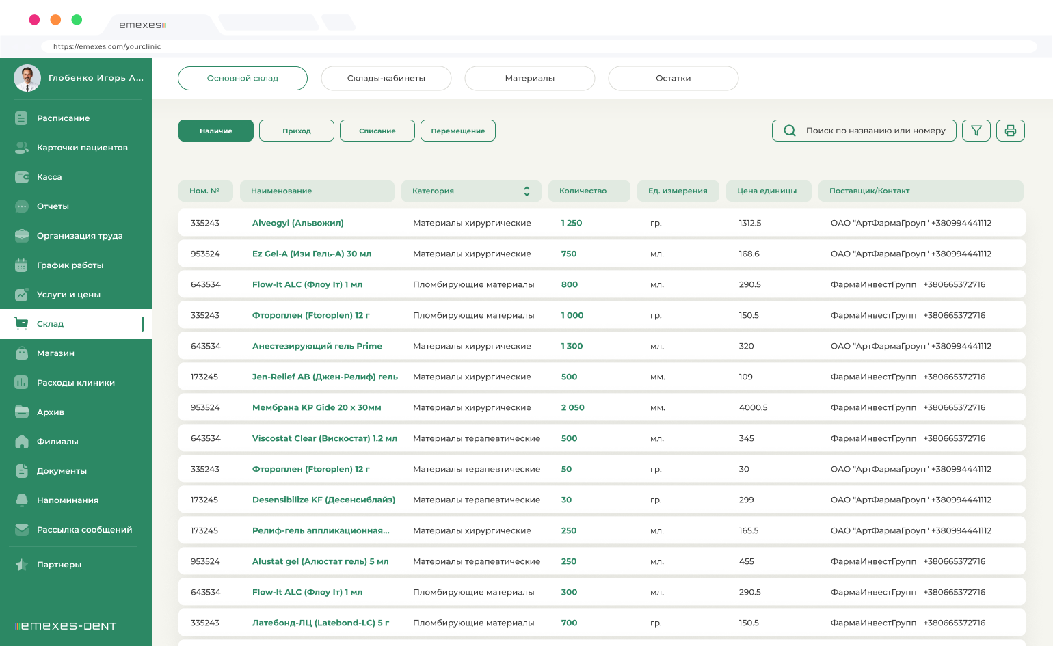Select the Наличие filter button
1053x646 pixels.
(x=216, y=131)
